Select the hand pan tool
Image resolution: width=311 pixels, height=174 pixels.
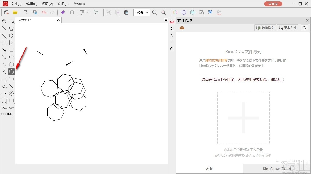(x=4, y=21)
